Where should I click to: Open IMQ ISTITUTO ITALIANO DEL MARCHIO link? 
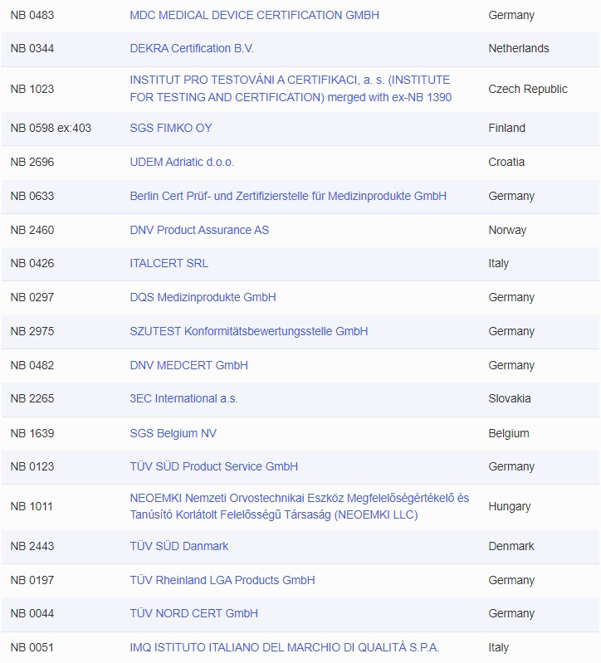click(x=284, y=647)
